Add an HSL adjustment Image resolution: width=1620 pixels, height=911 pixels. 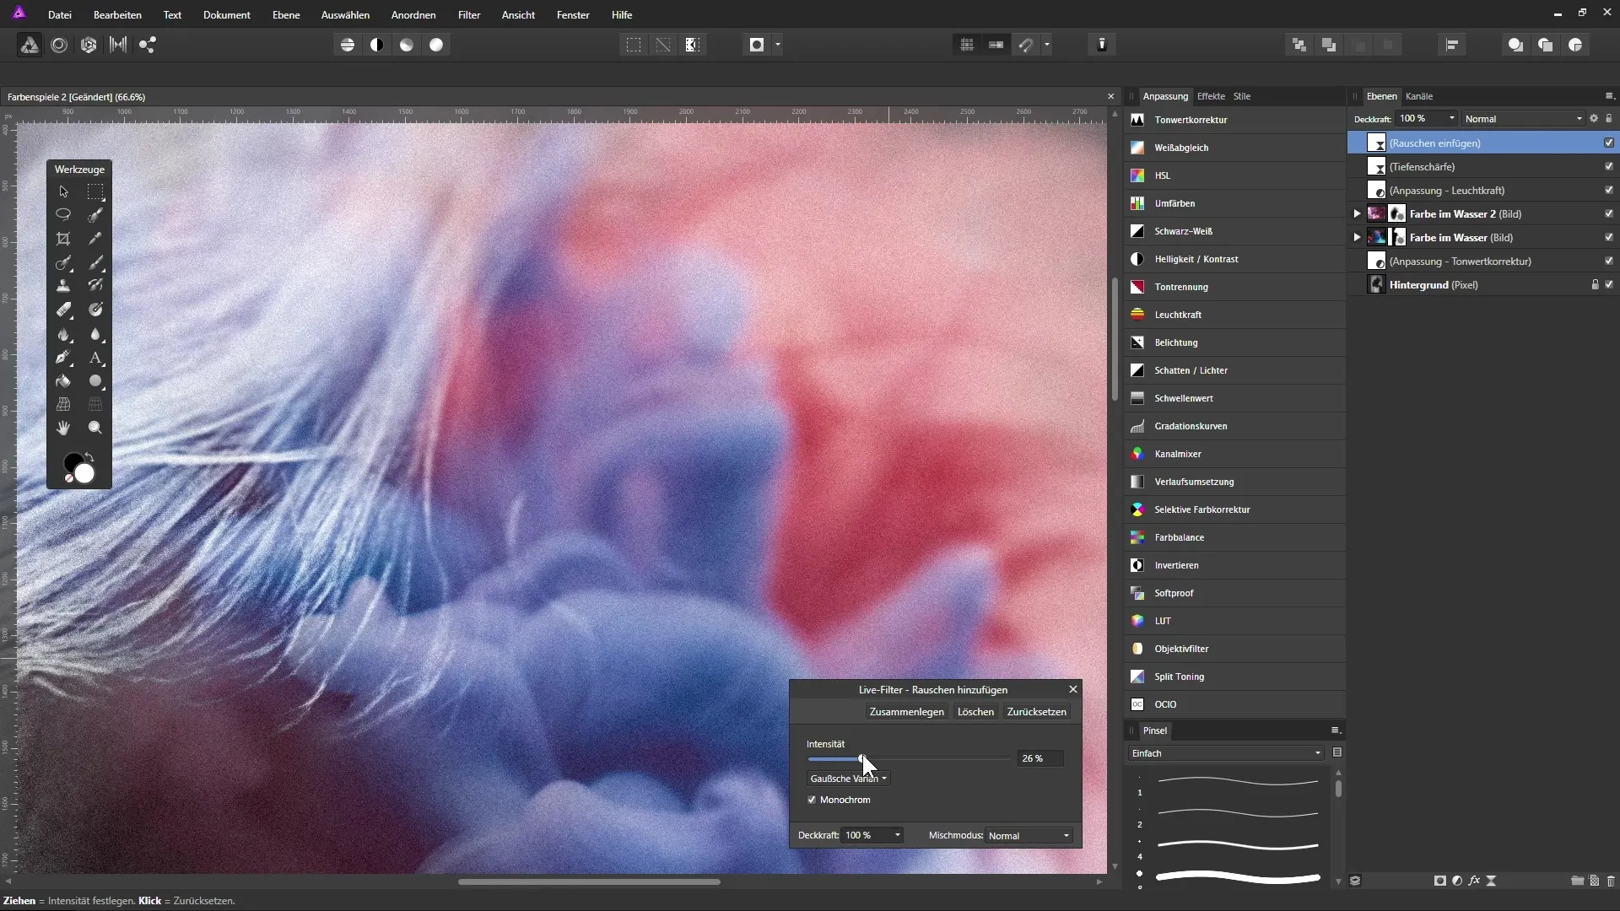click(1235, 175)
